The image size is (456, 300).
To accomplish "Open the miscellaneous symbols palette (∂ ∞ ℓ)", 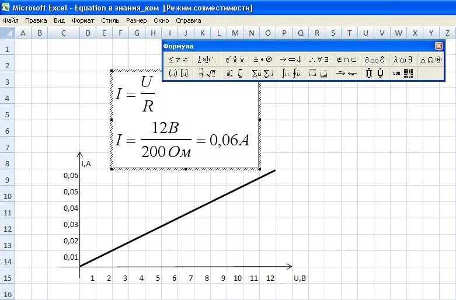I will tap(375, 60).
